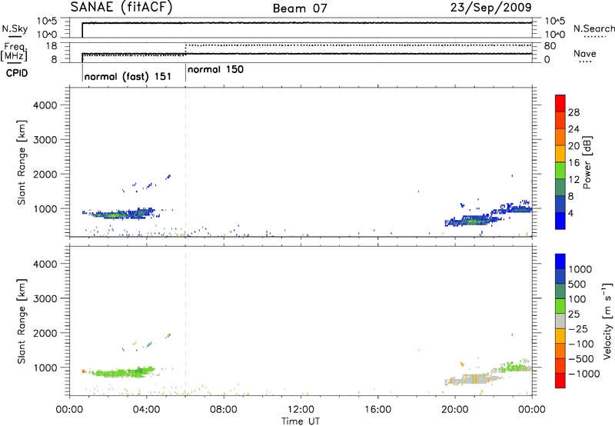
Task: Click the 'Freq. [MHz]' axis label
Action: [15, 52]
